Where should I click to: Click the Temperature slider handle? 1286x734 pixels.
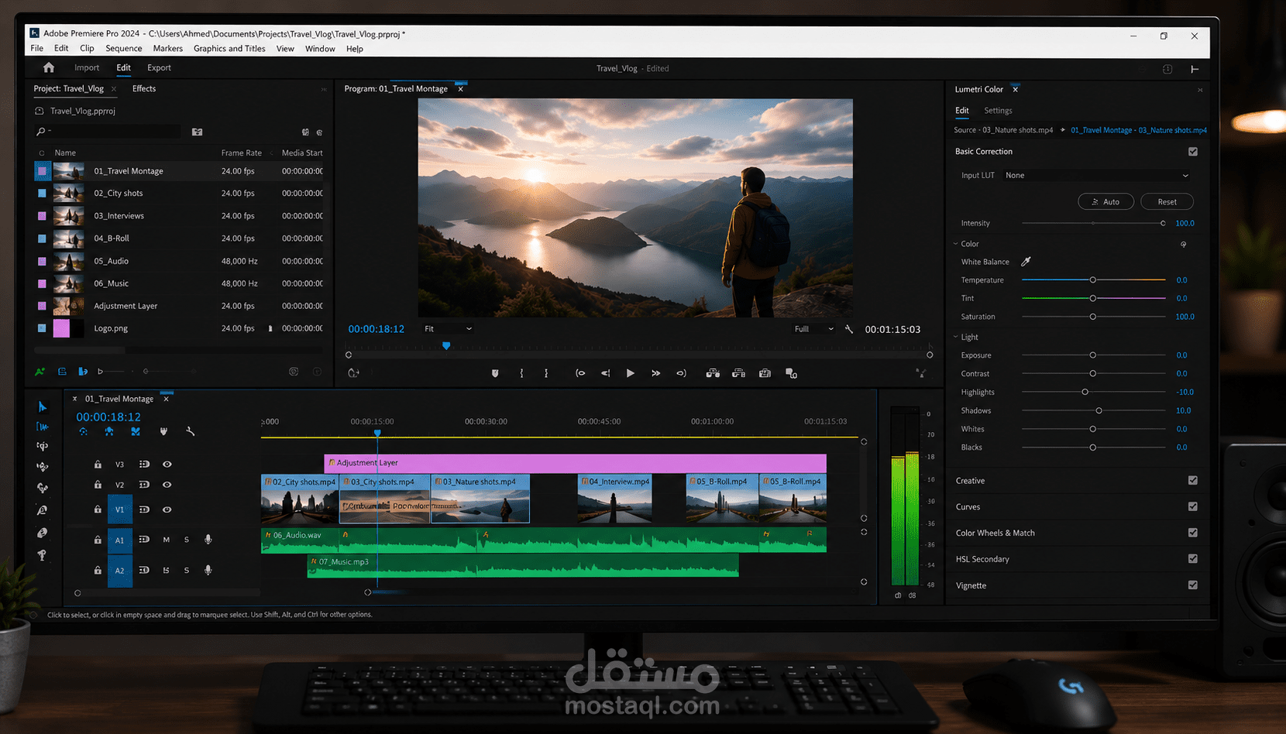coord(1093,280)
